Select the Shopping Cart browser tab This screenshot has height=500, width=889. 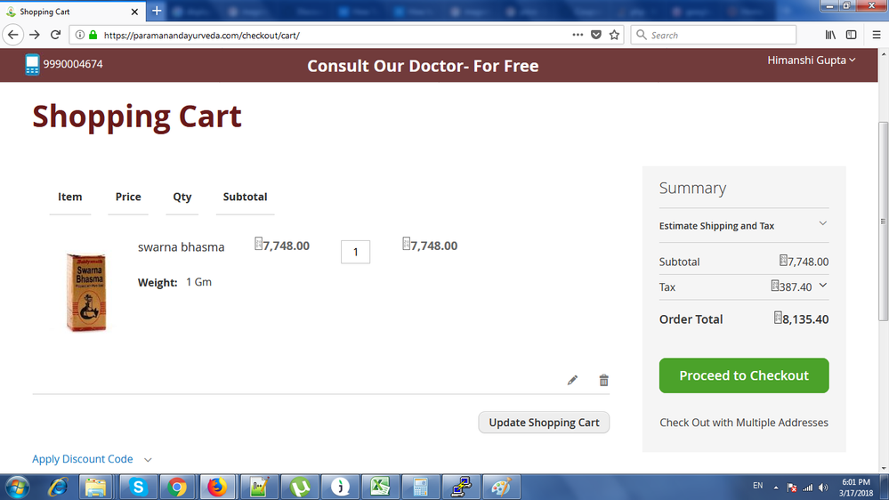pos(69,12)
